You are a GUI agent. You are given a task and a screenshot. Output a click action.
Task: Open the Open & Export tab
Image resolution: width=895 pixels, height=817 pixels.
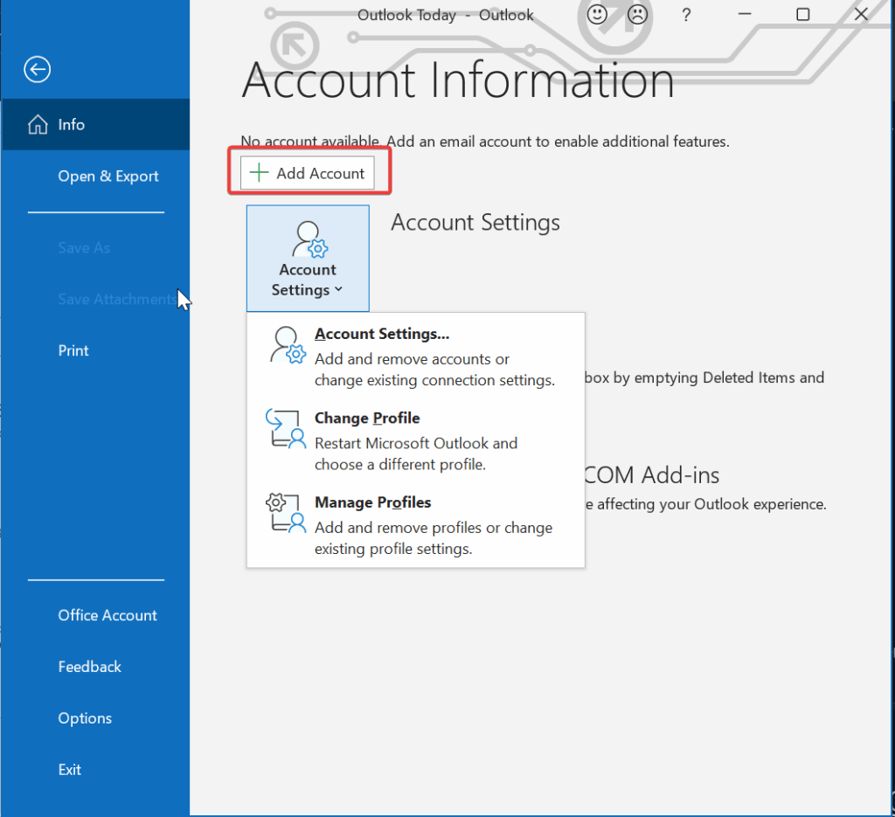108,177
